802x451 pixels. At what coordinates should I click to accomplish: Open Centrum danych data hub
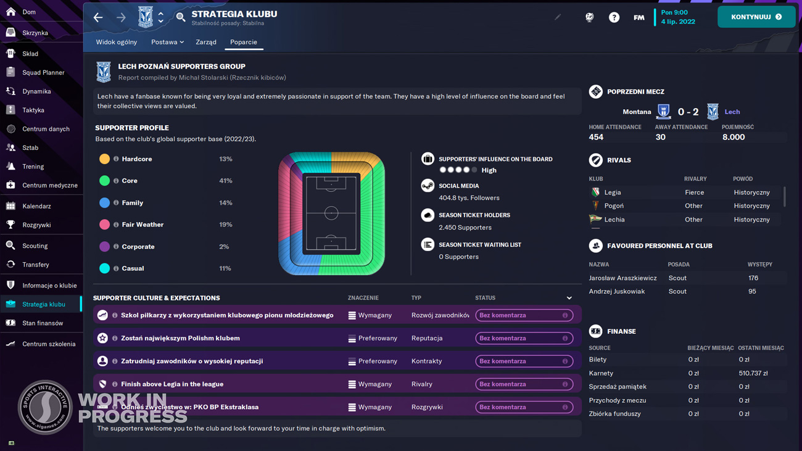pyautogui.click(x=46, y=129)
